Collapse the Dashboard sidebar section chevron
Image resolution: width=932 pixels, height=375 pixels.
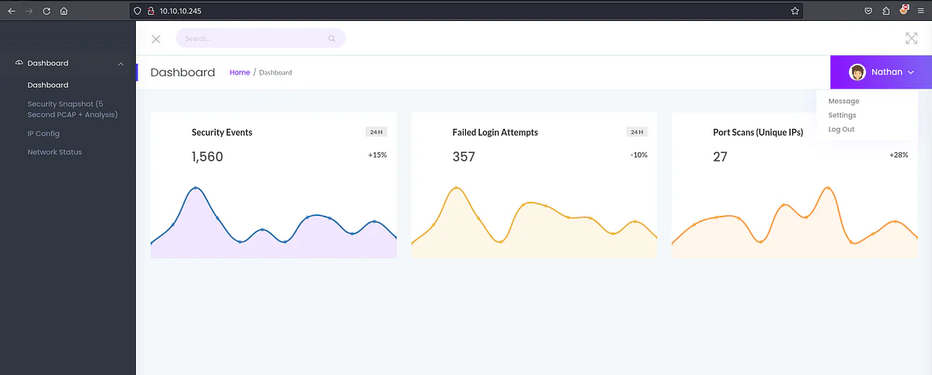[x=120, y=64]
